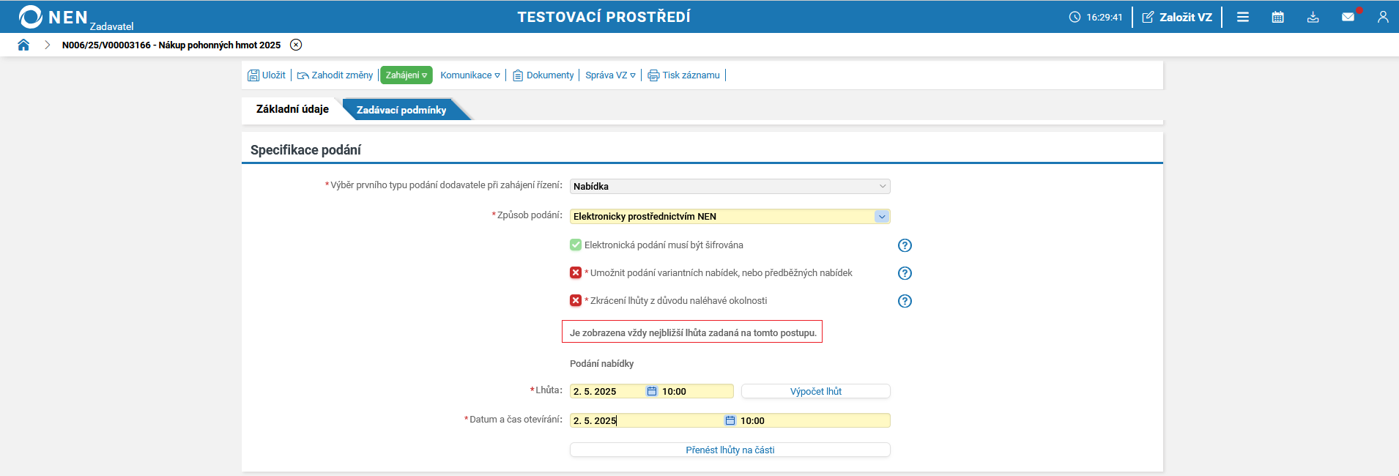Click Výpočet lhůt button

(815, 392)
